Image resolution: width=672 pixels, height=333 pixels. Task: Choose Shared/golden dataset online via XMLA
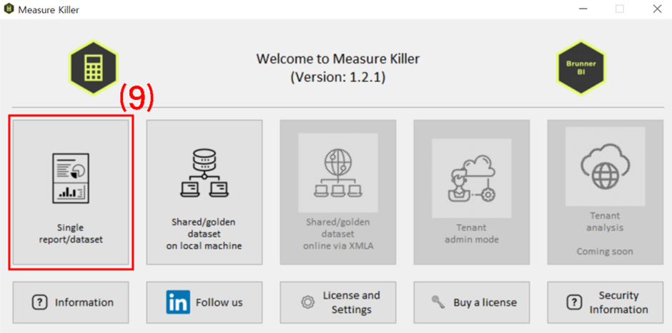[338, 192]
